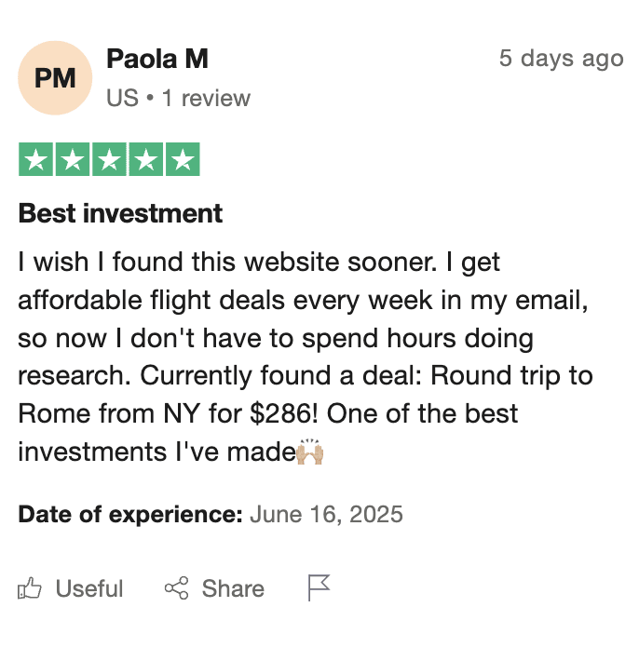Click the share network icon

pos(176,588)
